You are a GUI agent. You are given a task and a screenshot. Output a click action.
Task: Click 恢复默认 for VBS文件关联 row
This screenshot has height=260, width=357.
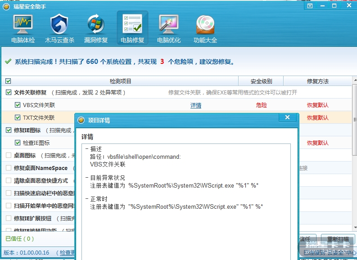(318, 105)
